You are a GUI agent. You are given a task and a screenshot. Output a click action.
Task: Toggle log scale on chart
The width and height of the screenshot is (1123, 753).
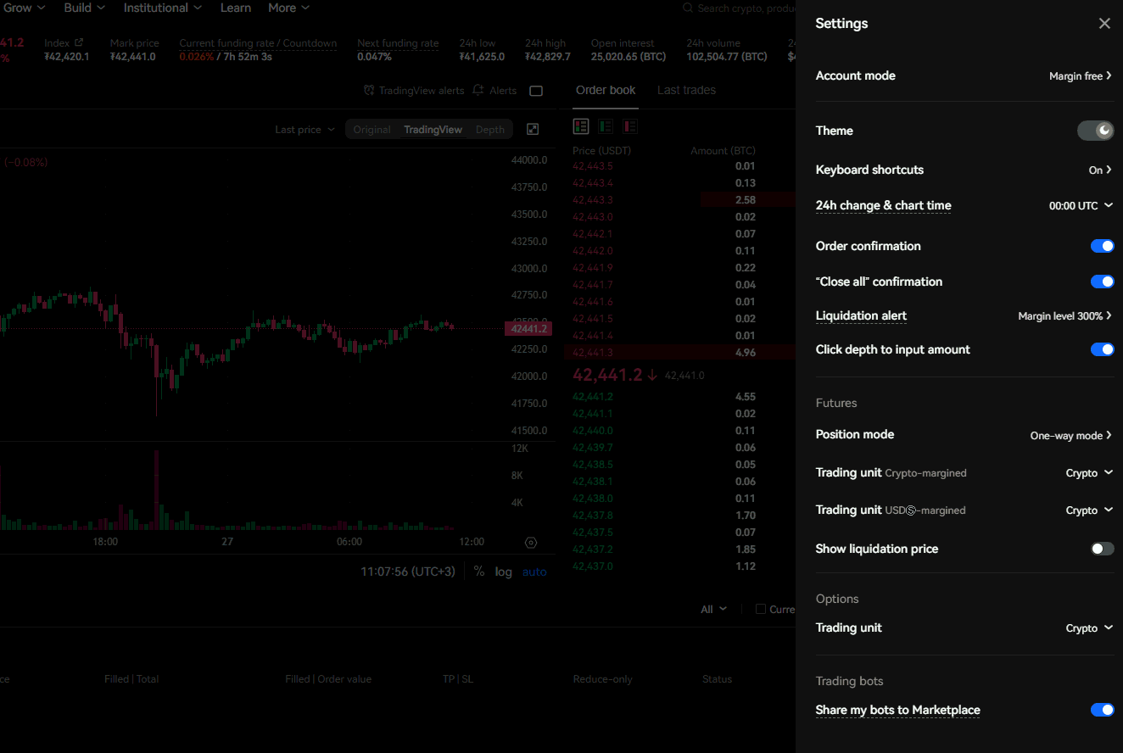pyautogui.click(x=504, y=572)
